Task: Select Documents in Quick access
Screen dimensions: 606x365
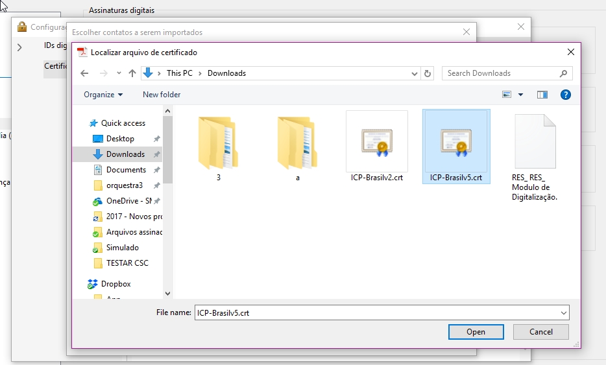Action: [x=126, y=170]
